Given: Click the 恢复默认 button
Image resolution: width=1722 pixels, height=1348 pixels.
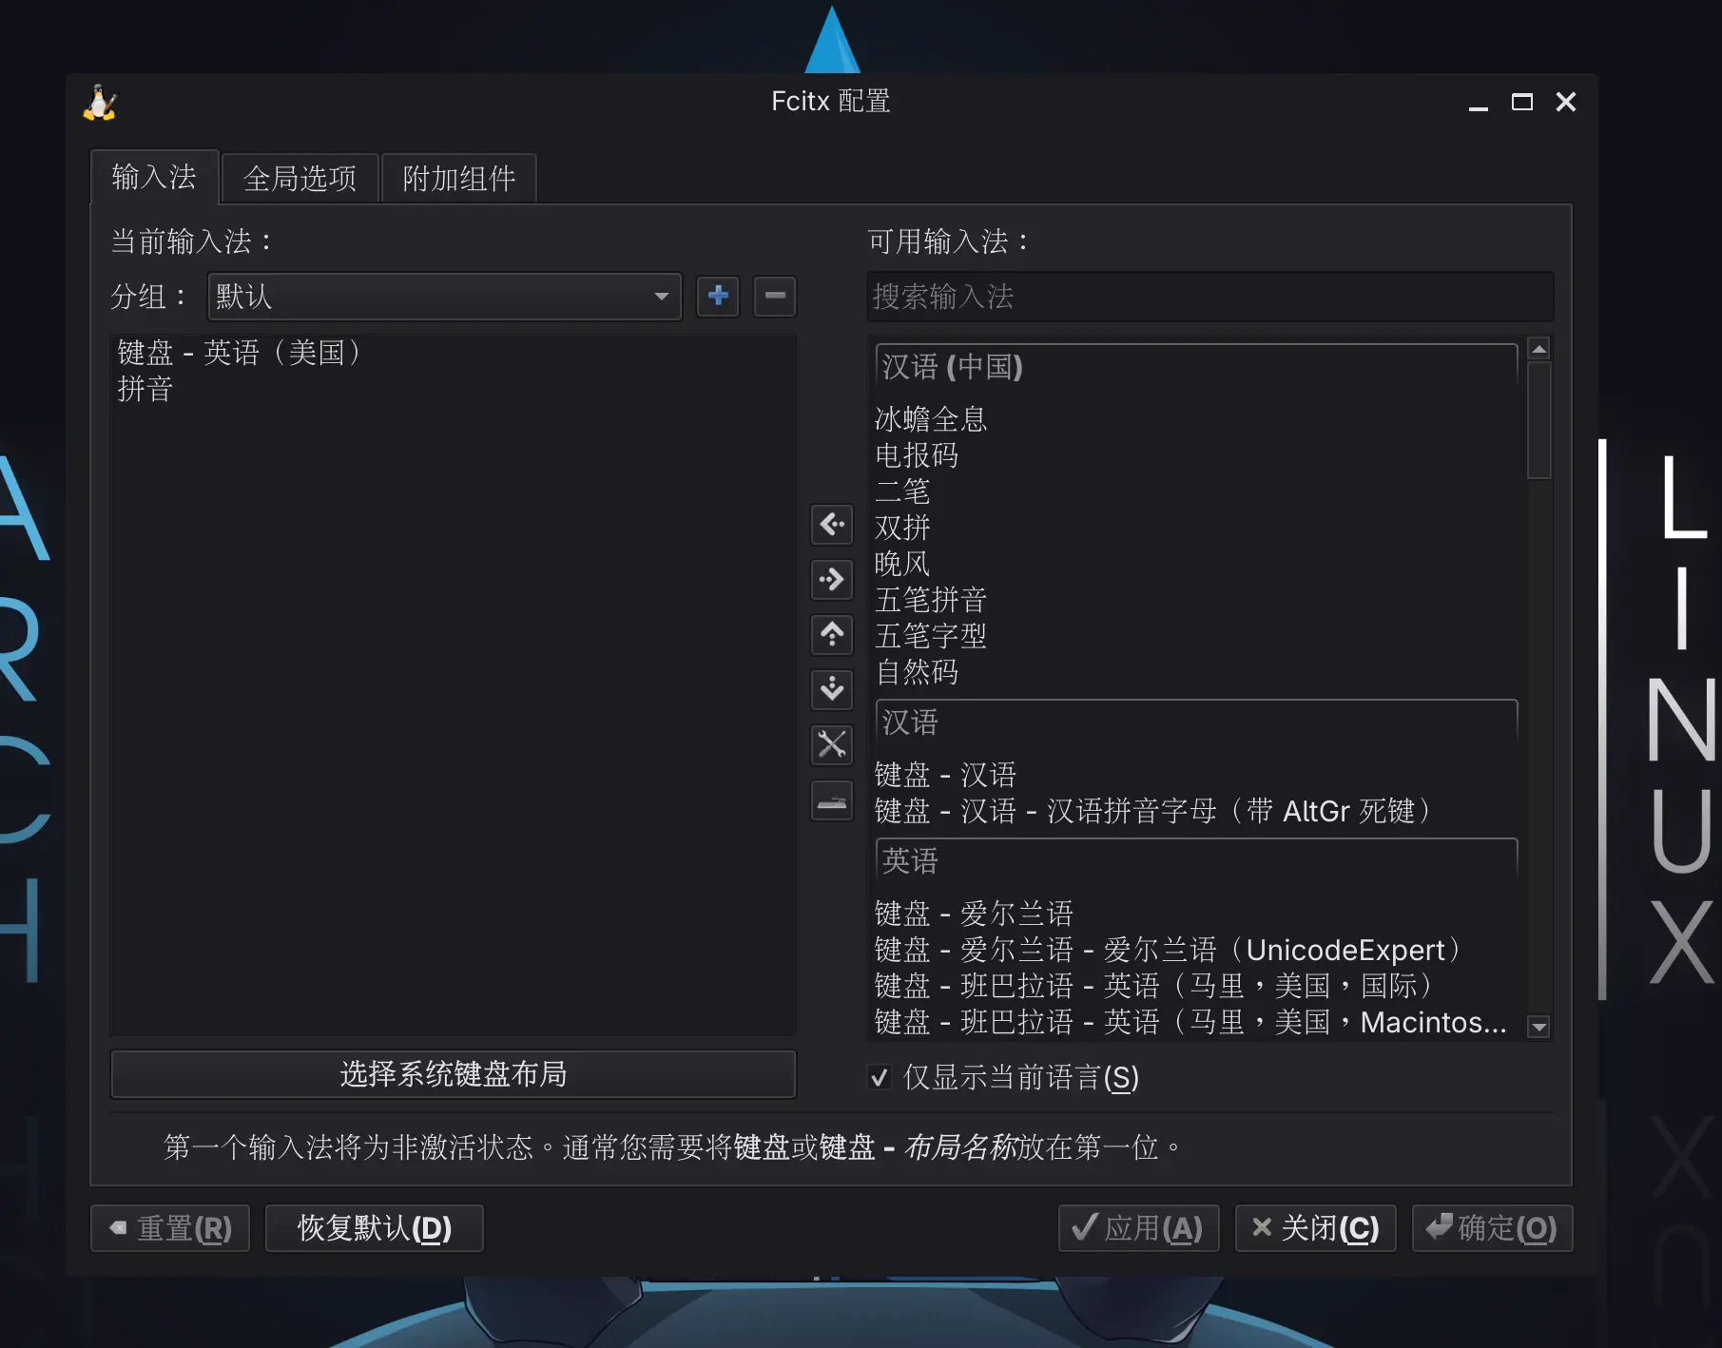Looking at the screenshot, I should (375, 1228).
